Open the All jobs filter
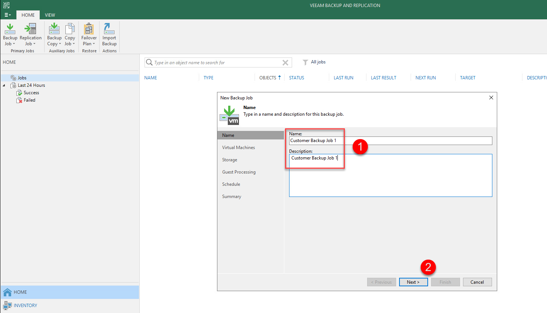 (314, 62)
